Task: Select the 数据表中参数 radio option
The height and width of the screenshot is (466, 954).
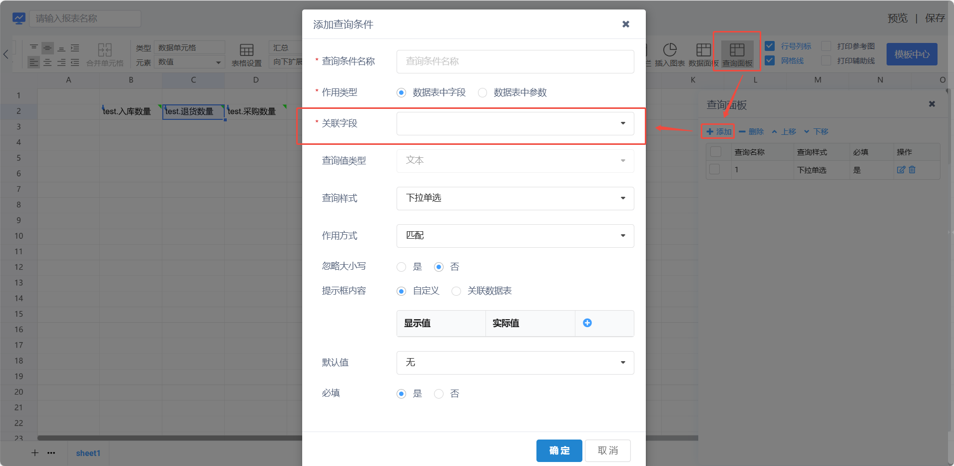Action: (482, 93)
